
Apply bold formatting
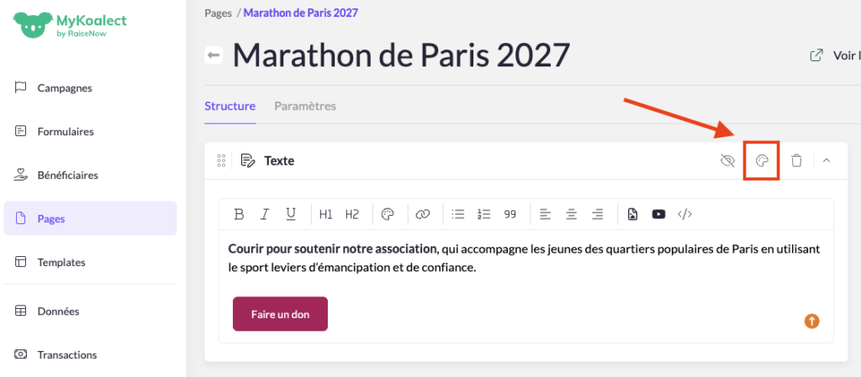pos(239,214)
